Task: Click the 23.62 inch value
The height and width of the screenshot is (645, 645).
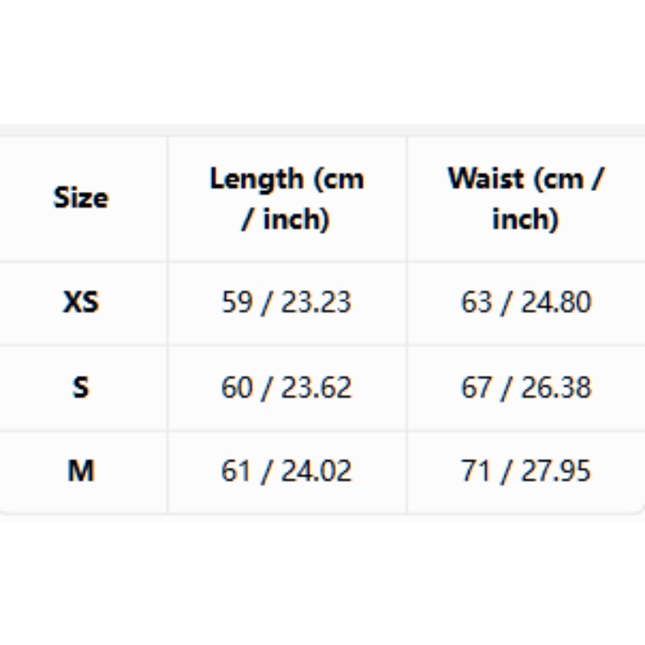Action: 316,388
